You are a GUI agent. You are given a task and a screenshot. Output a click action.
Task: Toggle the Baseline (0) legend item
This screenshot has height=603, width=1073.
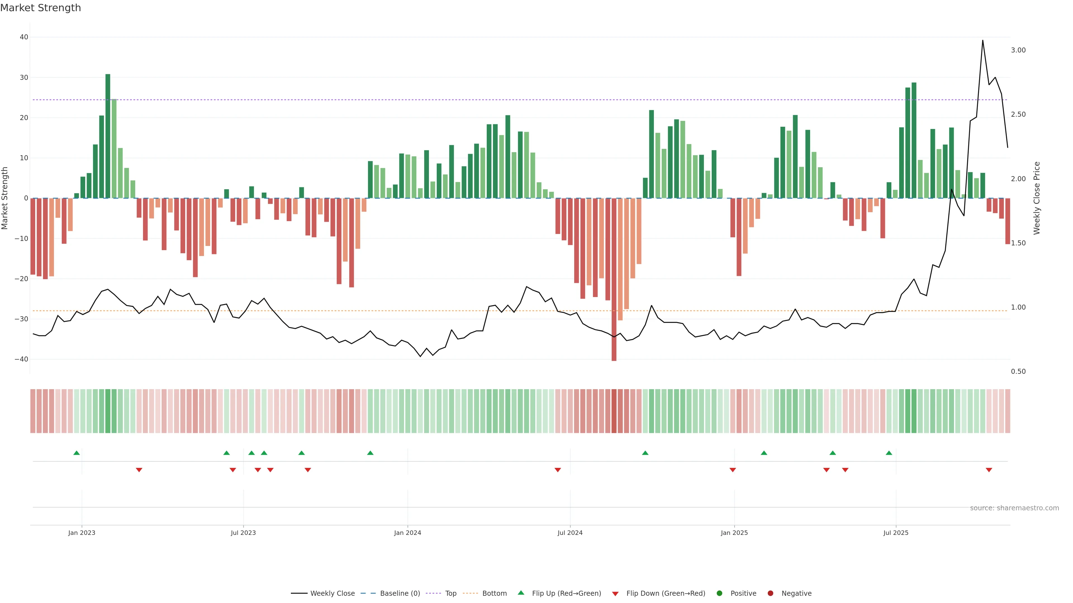(x=400, y=593)
